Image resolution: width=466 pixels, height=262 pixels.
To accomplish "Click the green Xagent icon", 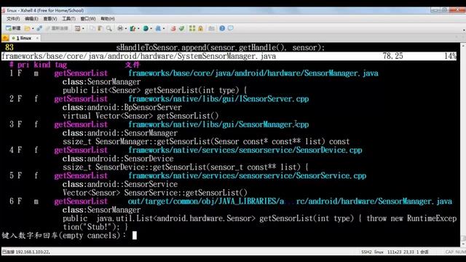I will [181, 28].
